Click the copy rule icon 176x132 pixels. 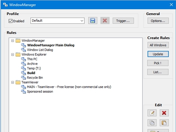point(152,123)
